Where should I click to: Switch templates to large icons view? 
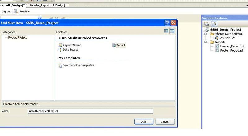tap(166, 31)
